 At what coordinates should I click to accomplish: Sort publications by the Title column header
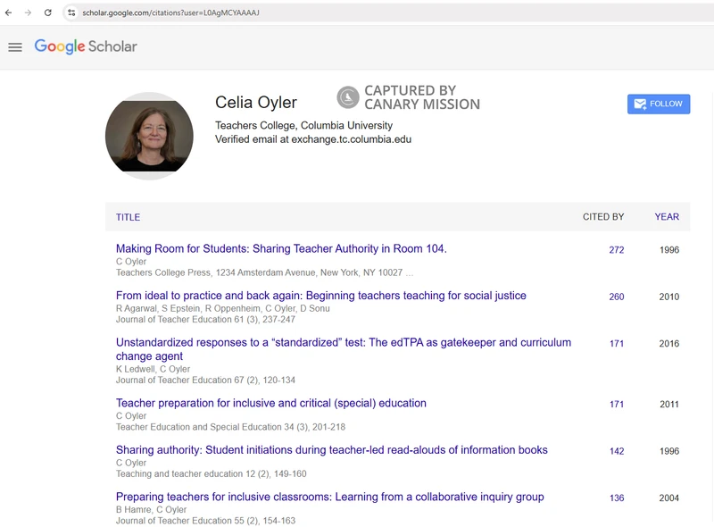128,217
